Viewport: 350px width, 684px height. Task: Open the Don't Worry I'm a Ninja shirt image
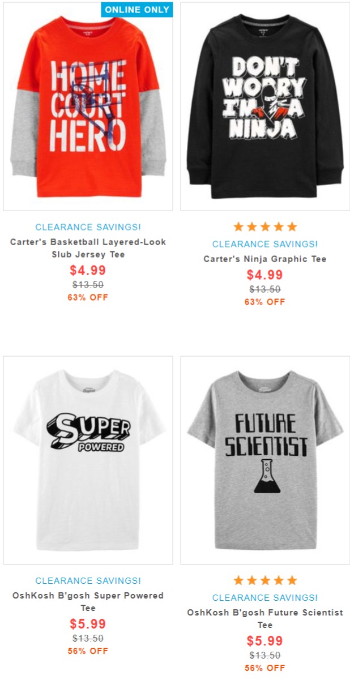pyautogui.click(x=265, y=106)
